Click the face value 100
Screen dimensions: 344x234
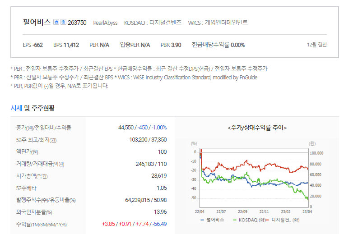162,151
